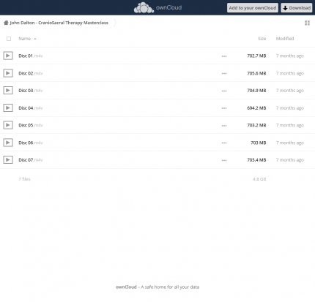Open the Disc 04.m4v file
Image resolution: width=315 pixels, height=302 pixels.
coord(31,108)
